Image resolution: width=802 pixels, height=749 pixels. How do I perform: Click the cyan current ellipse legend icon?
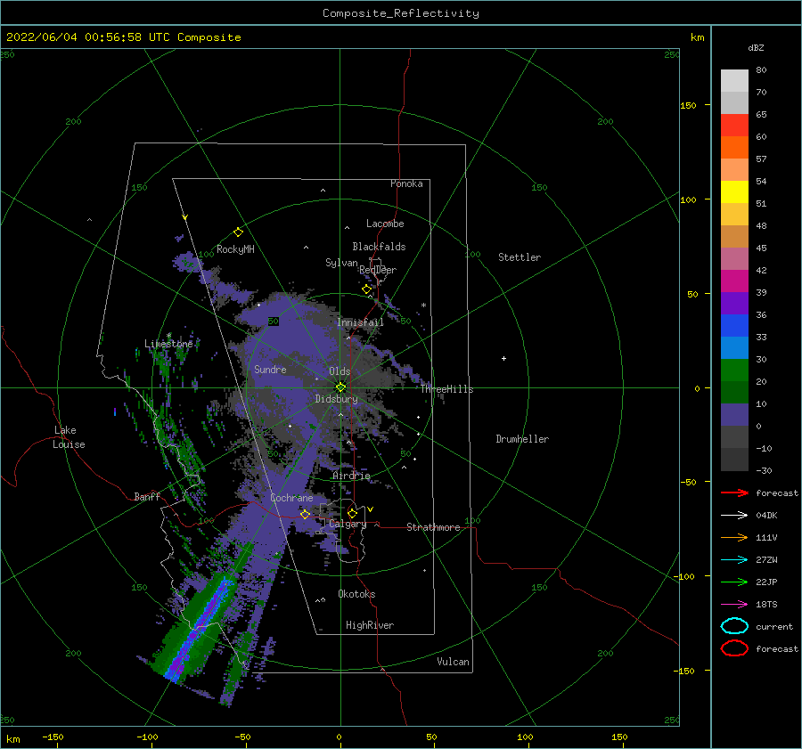(734, 626)
